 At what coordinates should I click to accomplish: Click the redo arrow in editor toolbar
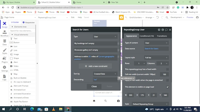click(162, 17)
